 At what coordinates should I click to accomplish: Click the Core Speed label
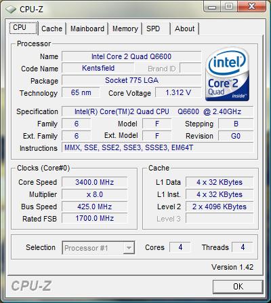click(37, 182)
